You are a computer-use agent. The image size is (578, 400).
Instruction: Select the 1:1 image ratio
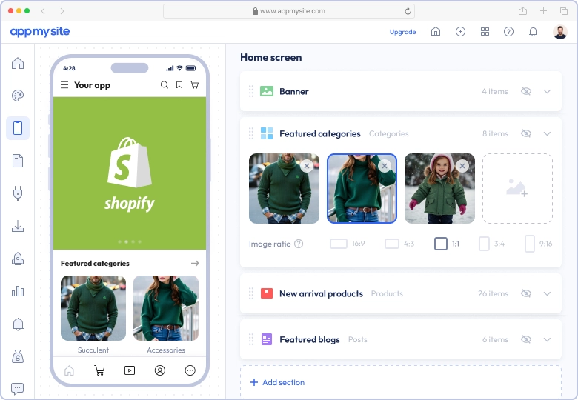click(x=447, y=244)
